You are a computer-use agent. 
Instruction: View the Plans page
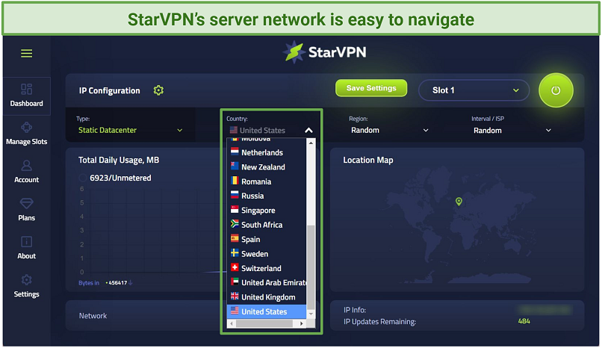26,210
